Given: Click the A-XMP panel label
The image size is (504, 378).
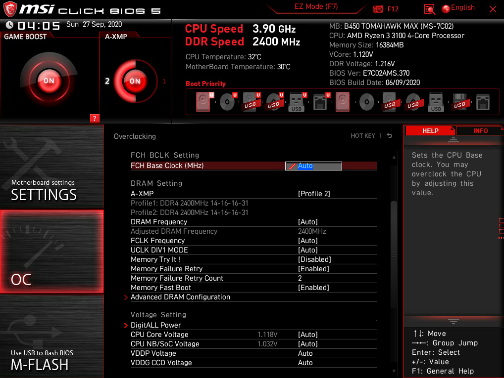Looking at the screenshot, I should coord(116,37).
